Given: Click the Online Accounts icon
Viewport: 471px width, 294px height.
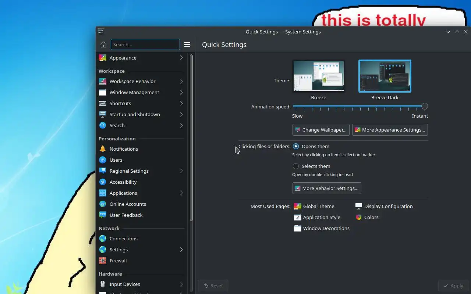Looking at the screenshot, I should click(103, 204).
